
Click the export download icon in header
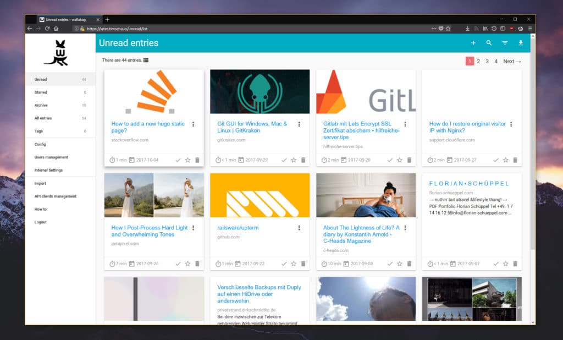(x=521, y=43)
